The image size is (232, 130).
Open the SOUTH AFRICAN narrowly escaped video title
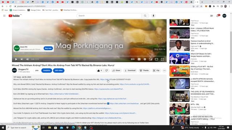pos(203,80)
